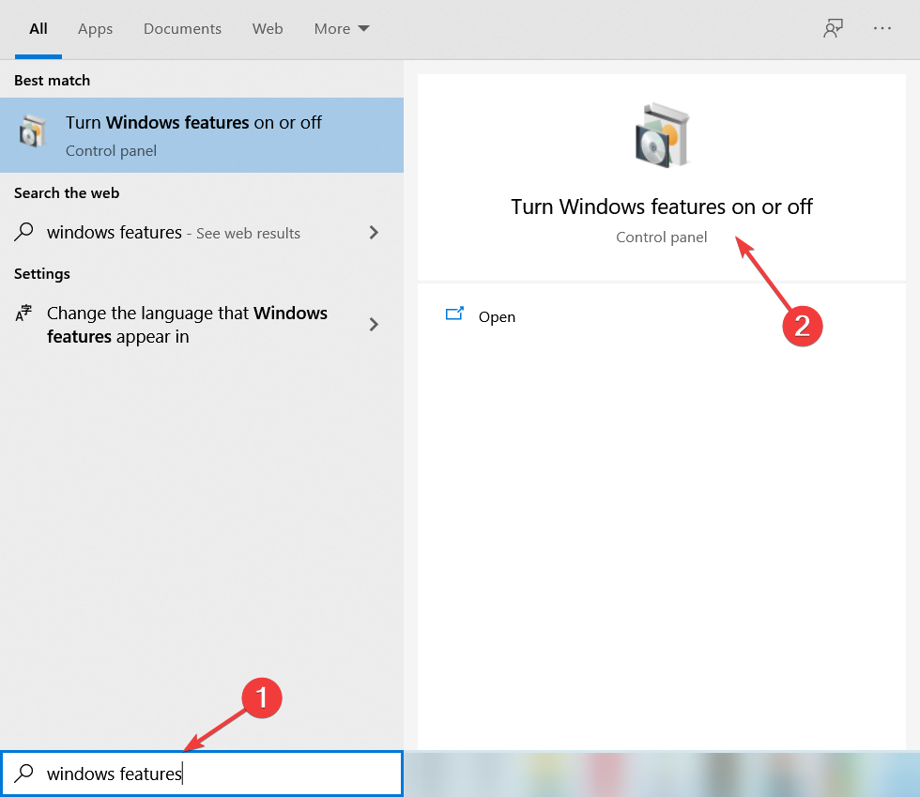920x797 pixels.
Task: Click Open in the preview pane
Action: (497, 317)
